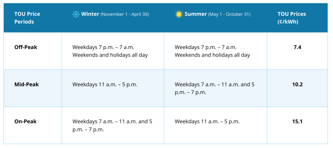Click Summer mid-peak hours cell

pyautogui.click(x=215, y=88)
